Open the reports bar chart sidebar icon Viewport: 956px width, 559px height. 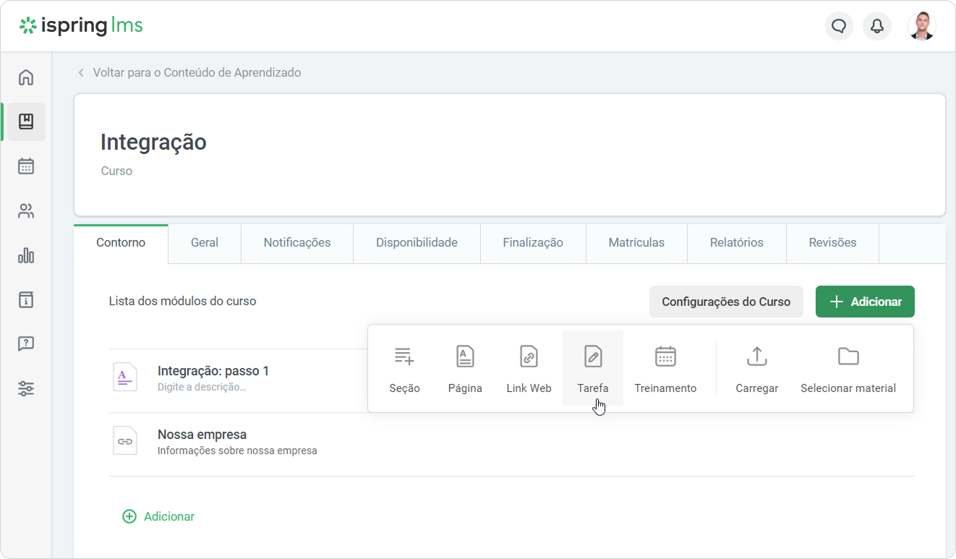pos(26,255)
